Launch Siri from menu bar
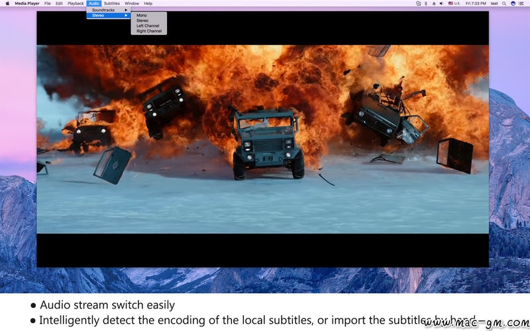The image size is (530, 331). [x=513, y=3]
